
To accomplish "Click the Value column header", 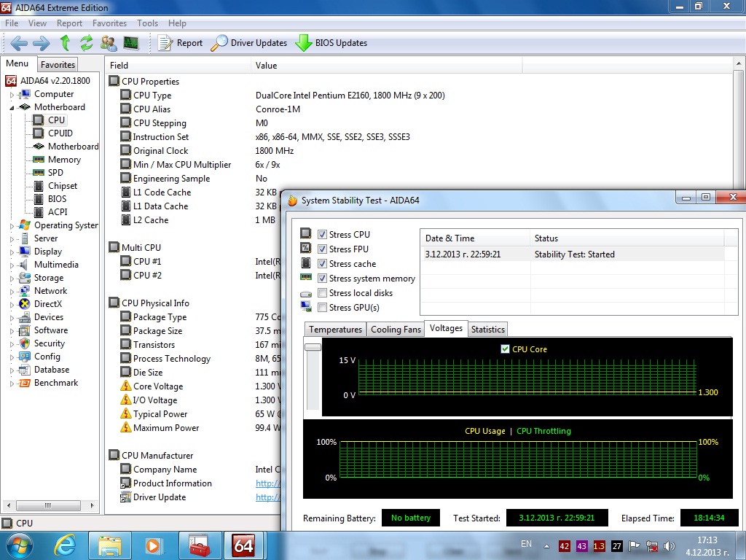I will point(386,65).
